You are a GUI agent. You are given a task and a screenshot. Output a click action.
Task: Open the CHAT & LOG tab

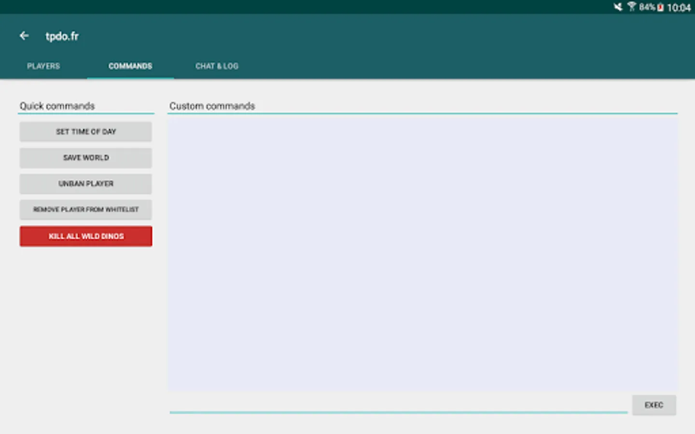pyautogui.click(x=217, y=66)
